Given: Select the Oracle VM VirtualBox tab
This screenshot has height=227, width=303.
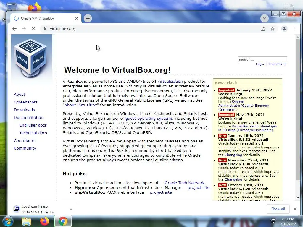Looking at the screenshot, I should tap(46, 18).
